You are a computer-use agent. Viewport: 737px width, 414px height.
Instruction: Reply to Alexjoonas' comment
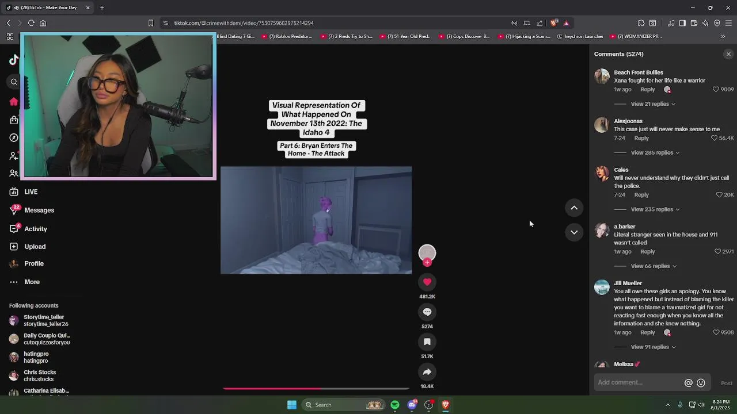point(641,138)
